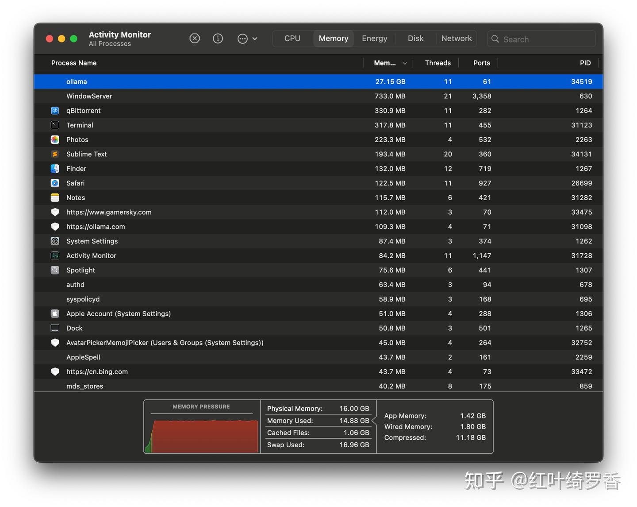Click the Notes app icon

click(x=55, y=197)
